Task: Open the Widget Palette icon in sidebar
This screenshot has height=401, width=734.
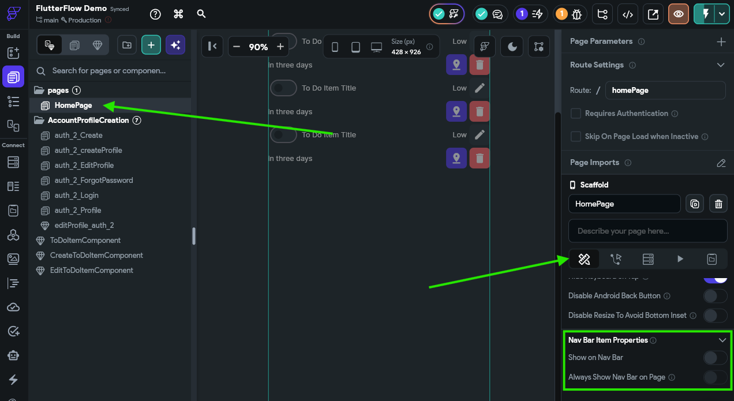Action: click(x=13, y=53)
